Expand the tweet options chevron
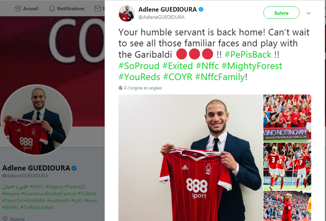 tap(308, 13)
